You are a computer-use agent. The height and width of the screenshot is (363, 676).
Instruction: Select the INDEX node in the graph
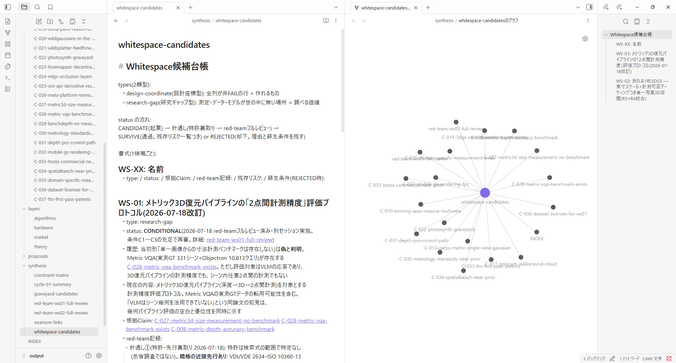pos(537,232)
